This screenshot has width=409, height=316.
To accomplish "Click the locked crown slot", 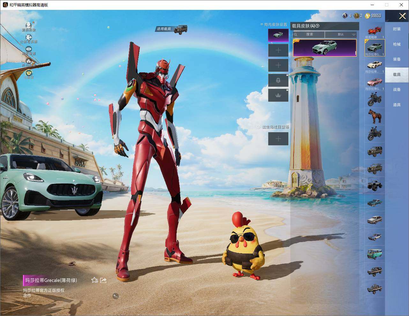I will 278,95.
